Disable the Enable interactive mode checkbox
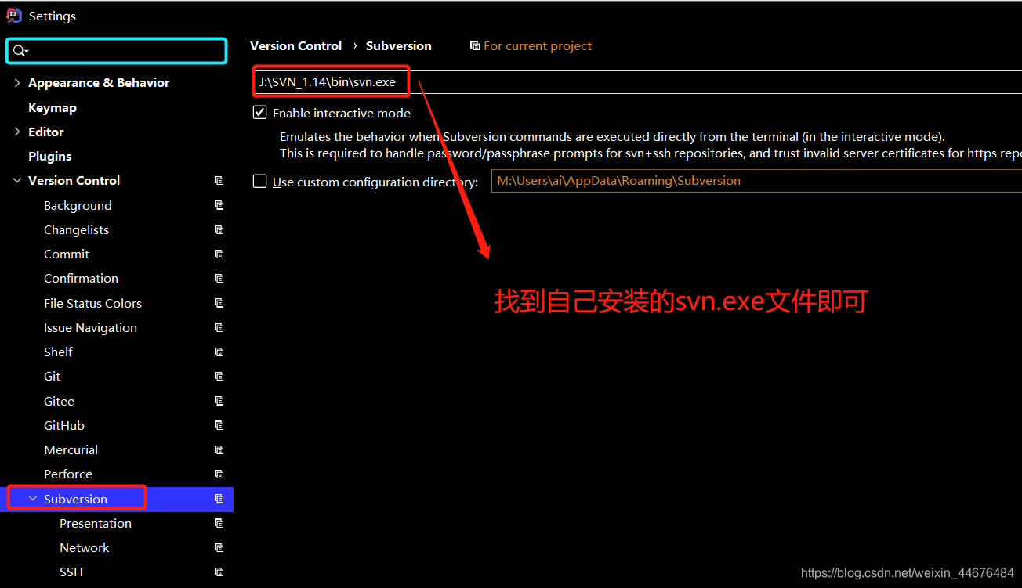Viewport: 1022px width, 588px height. tap(260, 113)
